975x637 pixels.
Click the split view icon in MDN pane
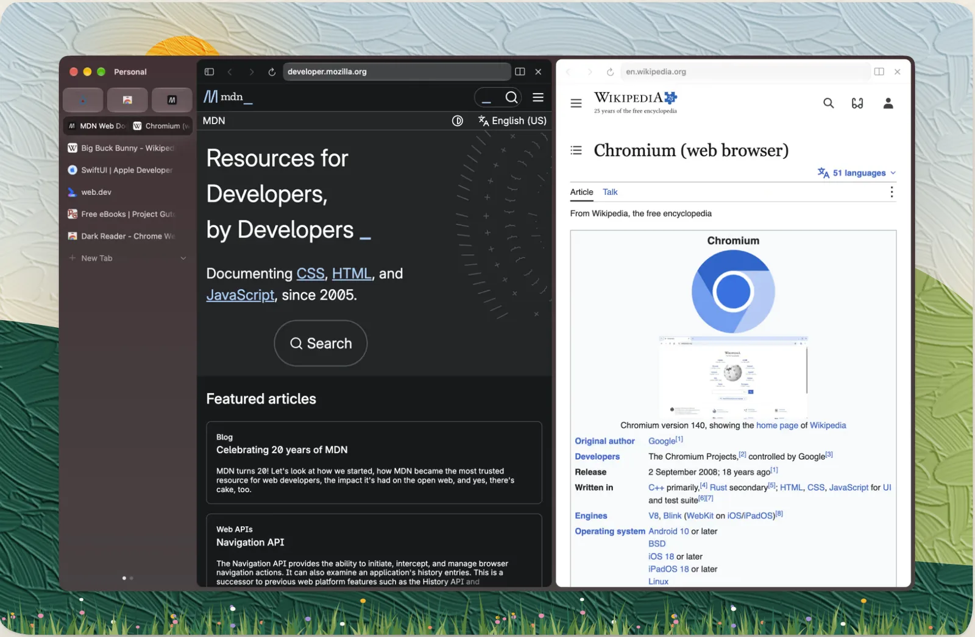520,72
